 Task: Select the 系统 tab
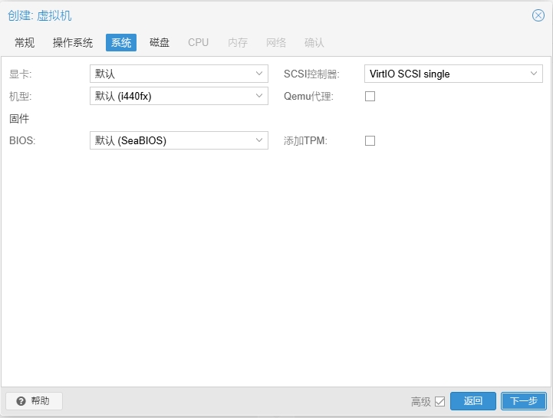tap(121, 42)
